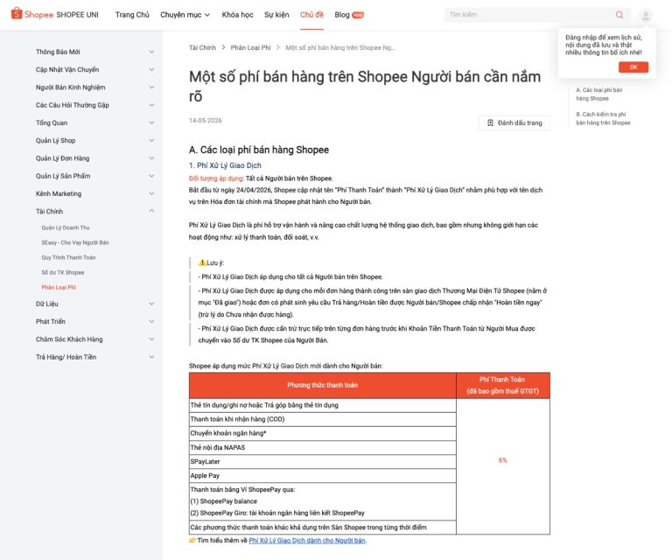
Task: Open the Blog menu item
Action: point(342,15)
